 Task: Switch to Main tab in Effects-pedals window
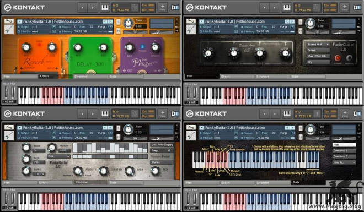pos(20,76)
